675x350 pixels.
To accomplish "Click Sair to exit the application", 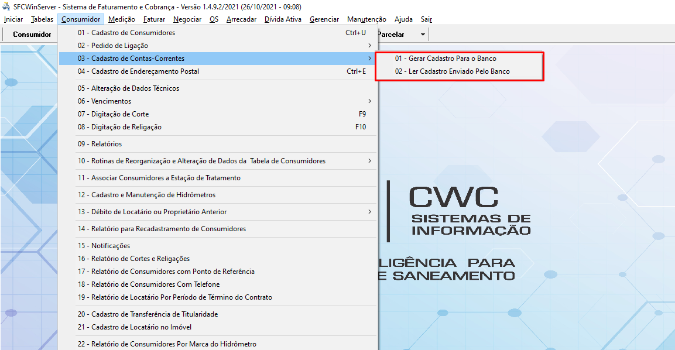I will coord(426,19).
